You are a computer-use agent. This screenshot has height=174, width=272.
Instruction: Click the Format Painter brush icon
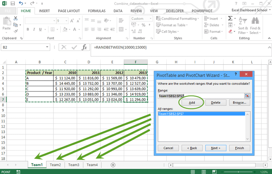click(16, 31)
